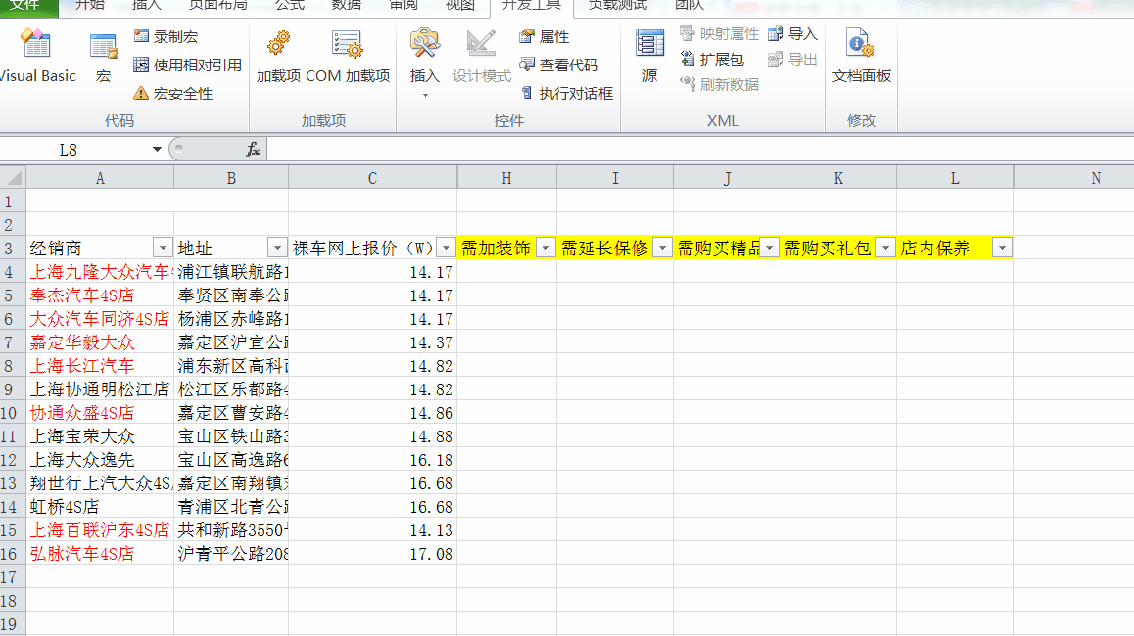Switch to the 数据 ribbon tab
Screen dimensions: 1134x636
(347, 6)
